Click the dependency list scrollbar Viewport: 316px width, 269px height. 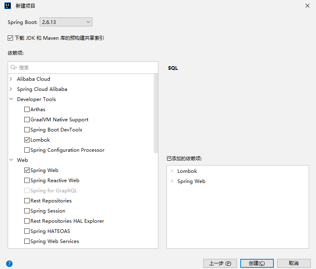coord(156,114)
